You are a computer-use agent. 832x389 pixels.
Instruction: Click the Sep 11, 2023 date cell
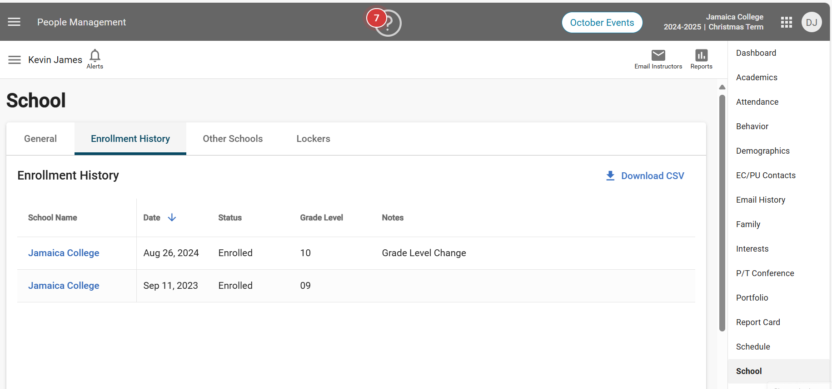[x=171, y=286]
